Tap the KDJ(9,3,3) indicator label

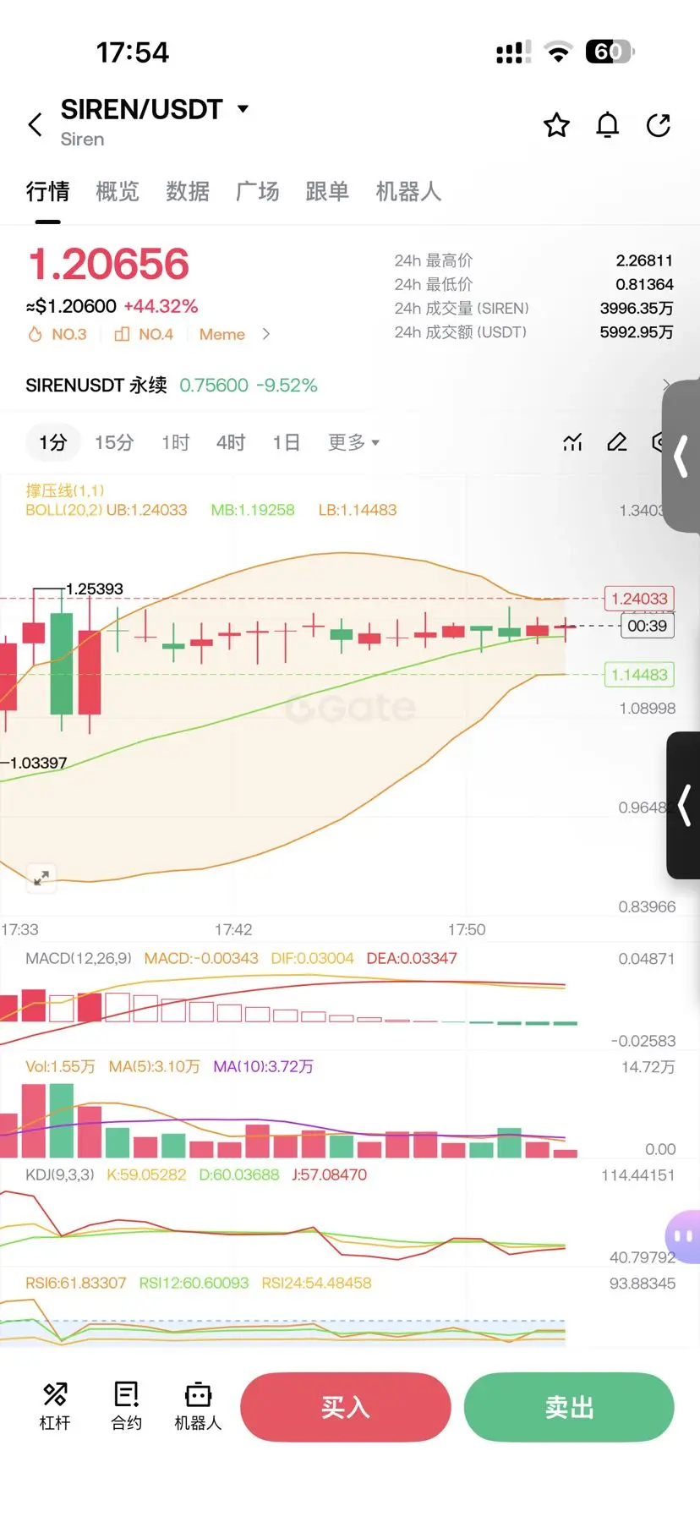(x=60, y=1175)
